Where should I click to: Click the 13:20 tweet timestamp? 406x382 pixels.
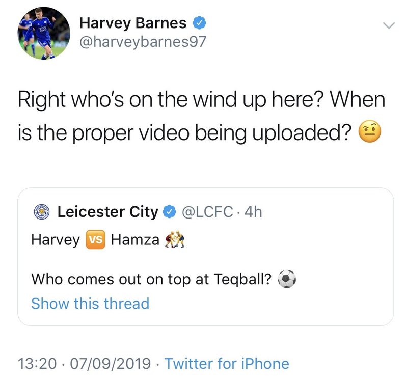coord(37,363)
